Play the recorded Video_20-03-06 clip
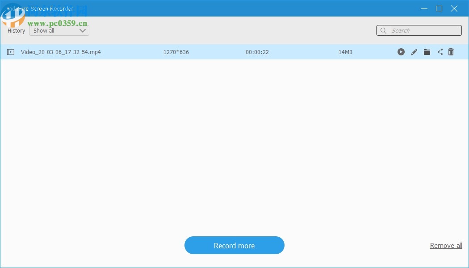Viewport: 469px width, 268px height. pyautogui.click(x=401, y=52)
